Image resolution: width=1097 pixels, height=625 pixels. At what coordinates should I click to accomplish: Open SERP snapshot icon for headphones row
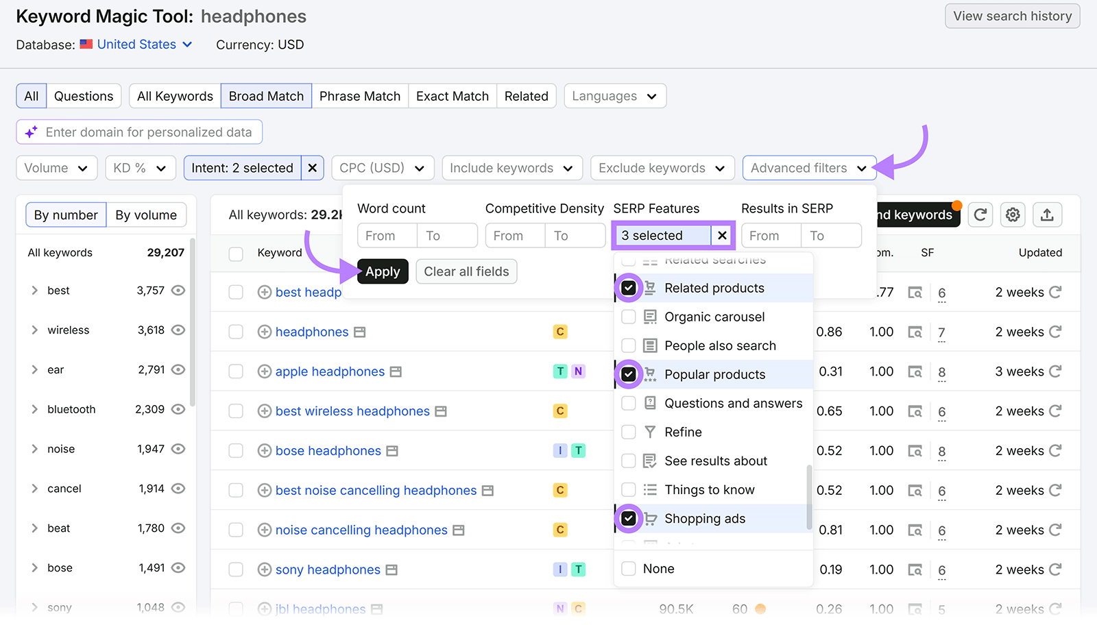(x=915, y=332)
